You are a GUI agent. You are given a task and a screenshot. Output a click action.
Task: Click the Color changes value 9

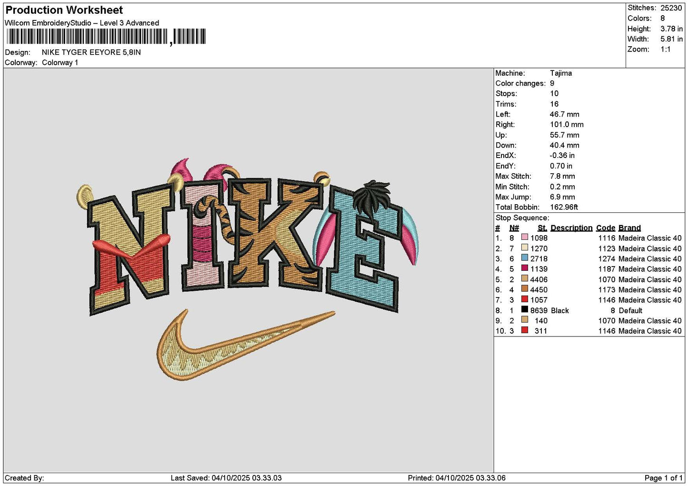point(552,83)
